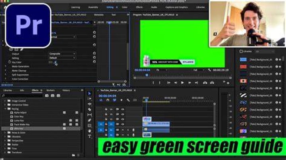Select the Slip tool

(89, 115)
